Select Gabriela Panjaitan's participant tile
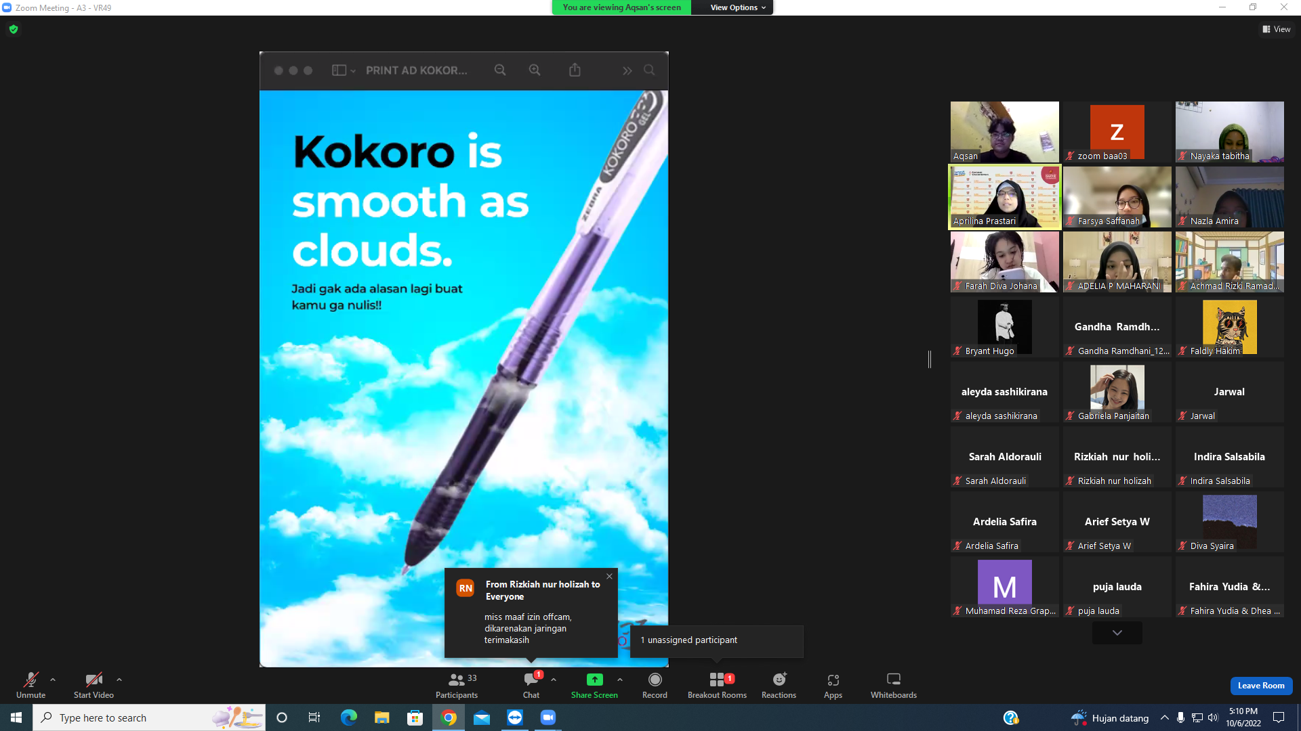The image size is (1301, 731). [1117, 391]
